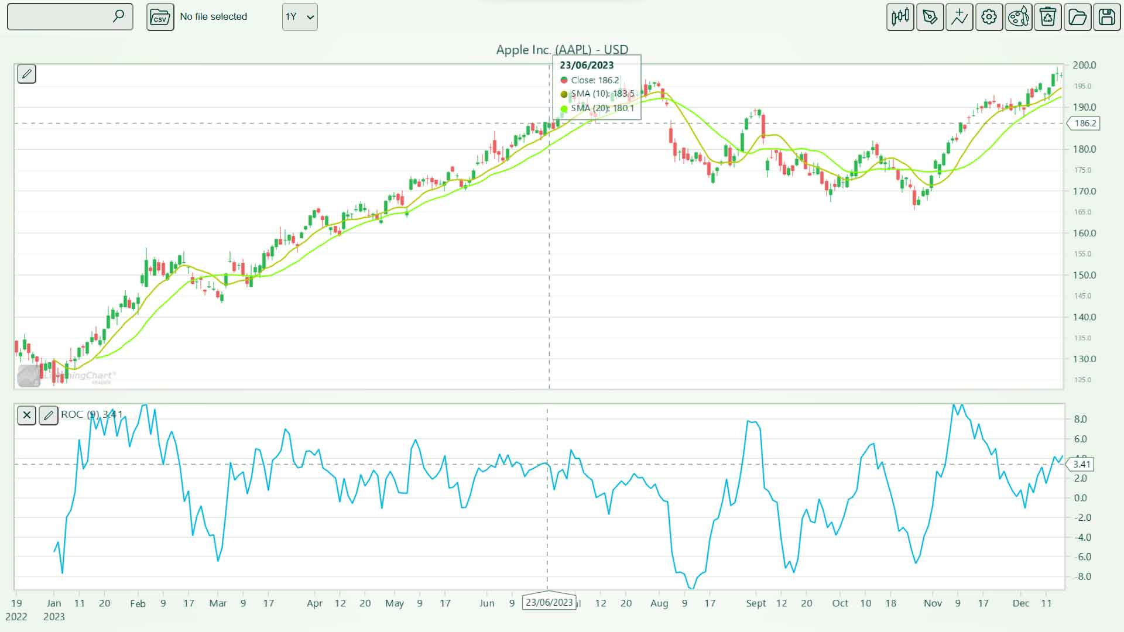Click the price chart edit pencil
The height and width of the screenshot is (632, 1124).
click(x=26, y=74)
